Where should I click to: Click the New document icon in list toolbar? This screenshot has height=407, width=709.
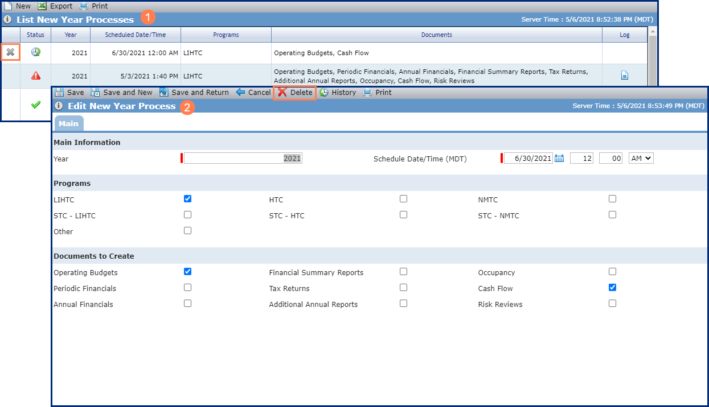(x=8, y=6)
